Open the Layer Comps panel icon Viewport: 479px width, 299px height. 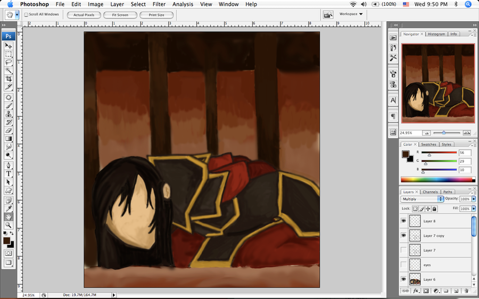[393, 132]
